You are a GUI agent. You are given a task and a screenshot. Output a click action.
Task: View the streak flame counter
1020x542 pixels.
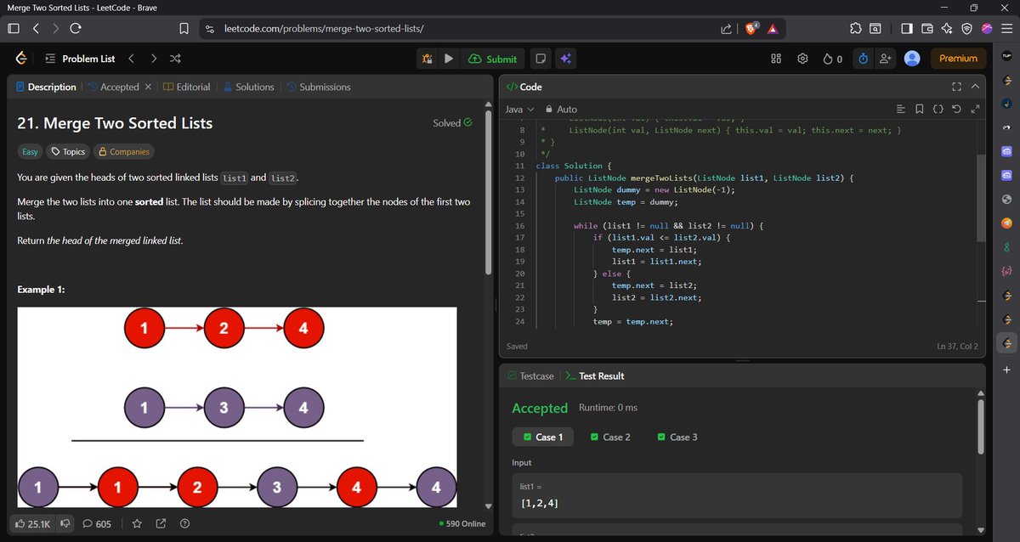[832, 59]
